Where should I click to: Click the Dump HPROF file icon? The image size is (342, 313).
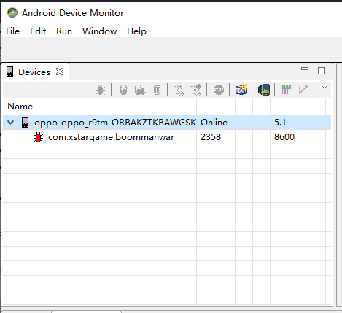(140, 90)
